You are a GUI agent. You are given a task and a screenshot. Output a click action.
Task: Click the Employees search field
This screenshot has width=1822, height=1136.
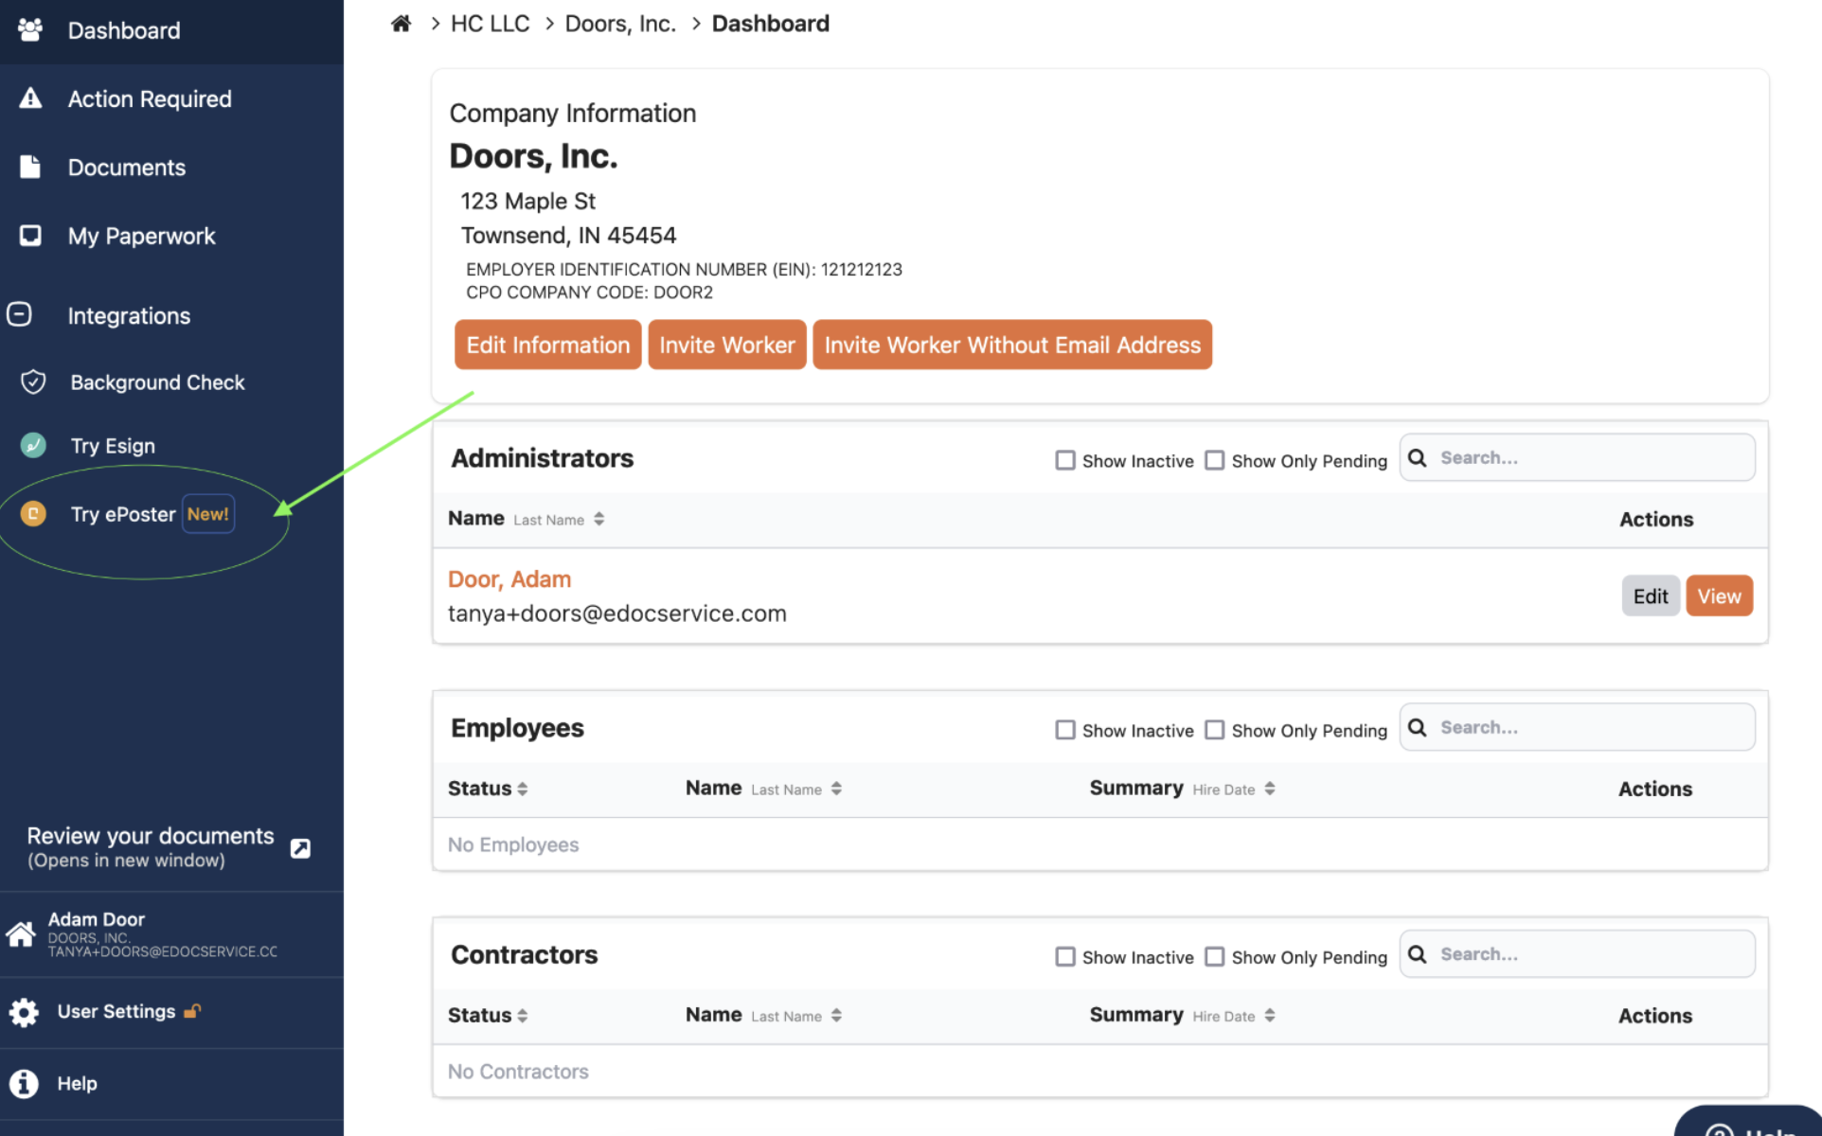1578,728
